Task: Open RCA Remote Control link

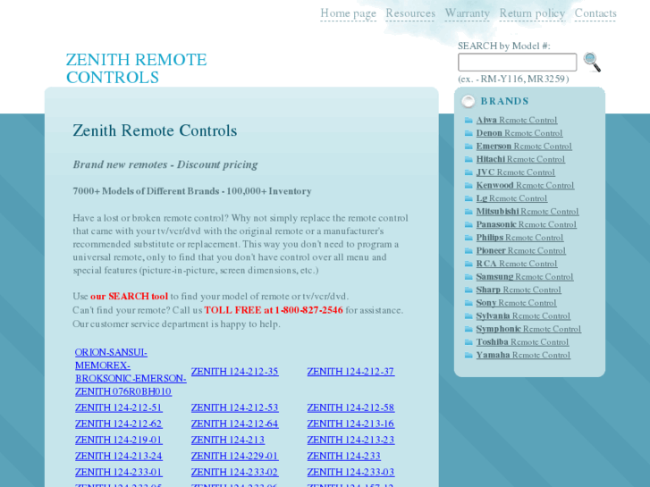Action: click(517, 264)
